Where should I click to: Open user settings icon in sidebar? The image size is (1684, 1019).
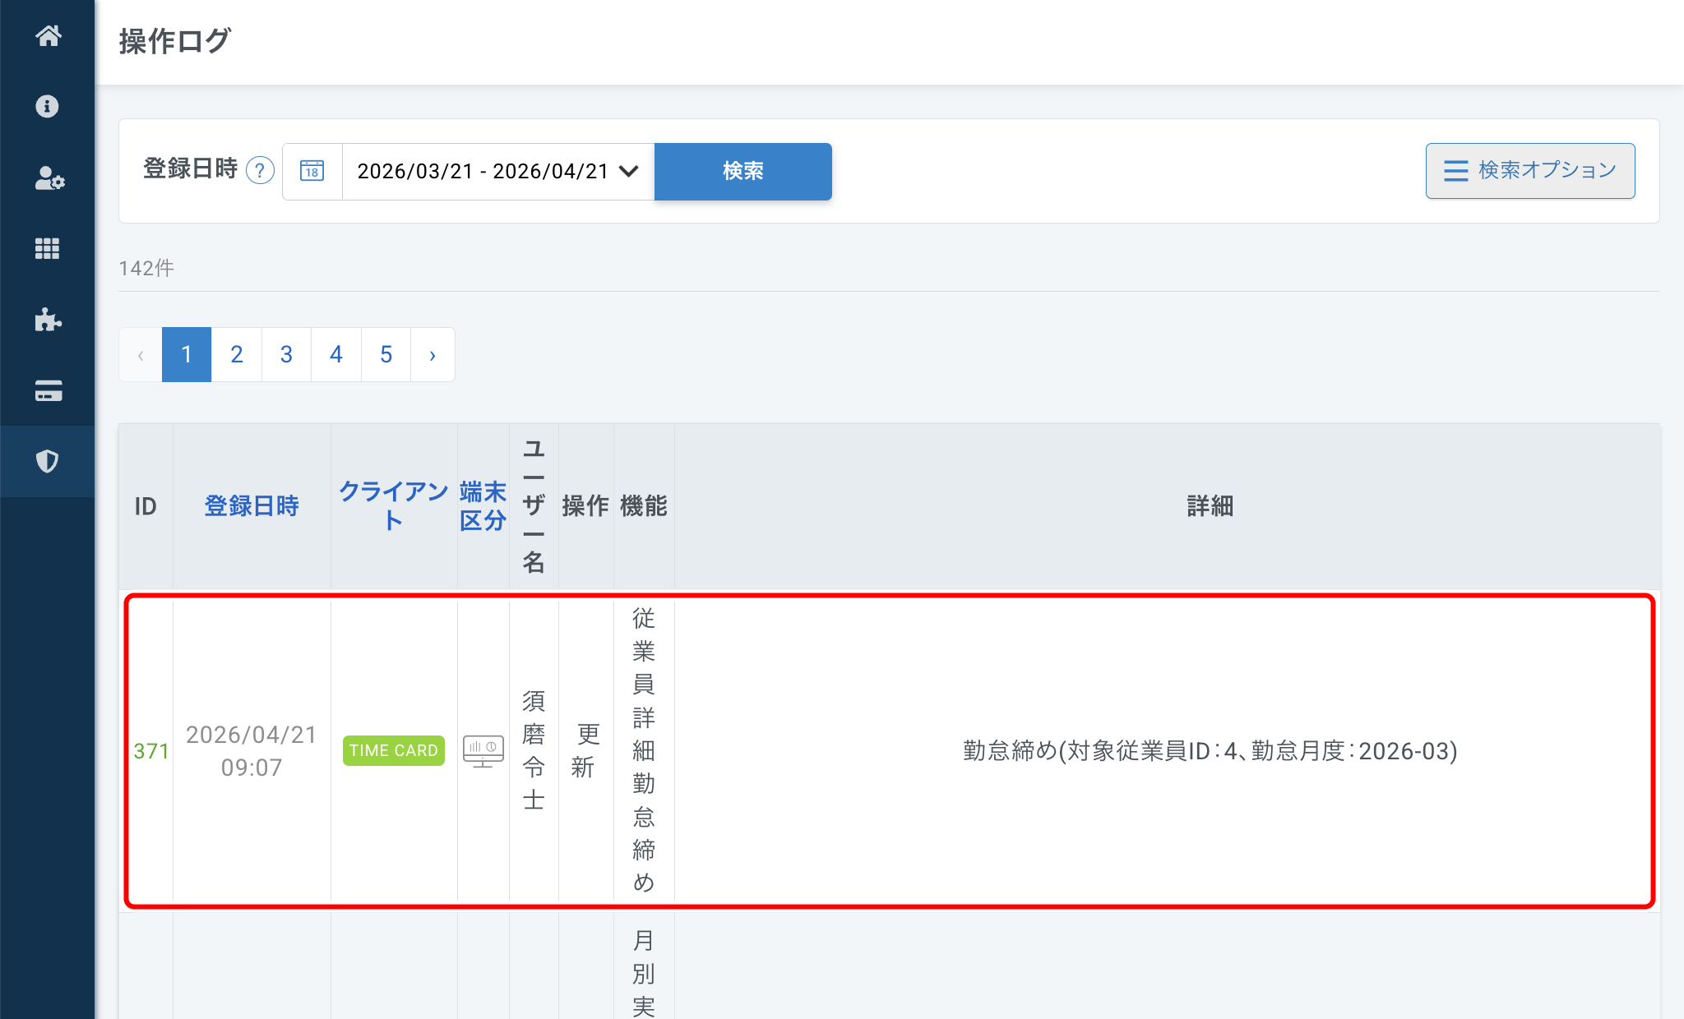tap(48, 178)
